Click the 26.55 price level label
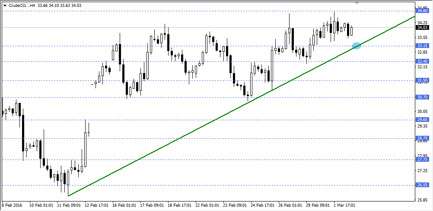 422,185
